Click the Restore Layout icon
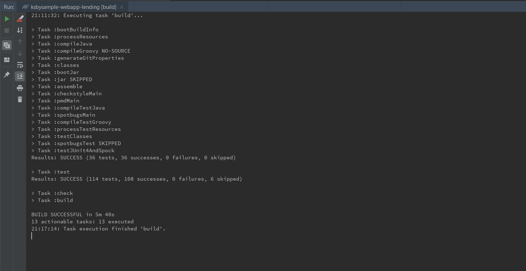 (7, 60)
